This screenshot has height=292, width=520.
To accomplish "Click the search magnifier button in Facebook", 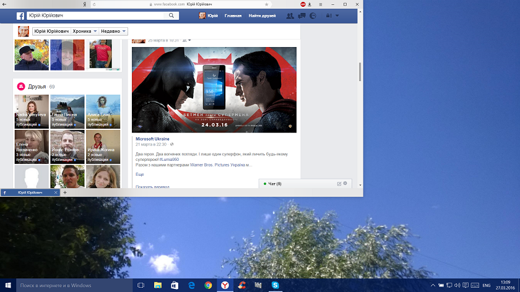I will tap(171, 15).
